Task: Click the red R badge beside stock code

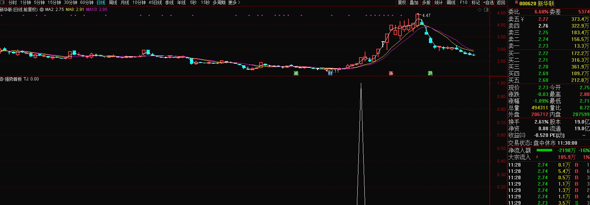Action: [516, 2]
